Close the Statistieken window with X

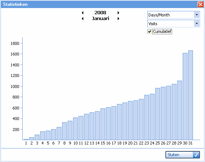pos(200,4)
